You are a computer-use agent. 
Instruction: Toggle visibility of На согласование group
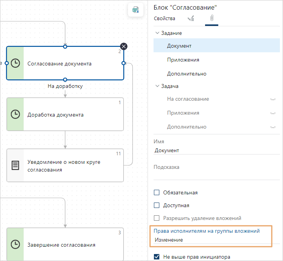pyautogui.click(x=273, y=99)
